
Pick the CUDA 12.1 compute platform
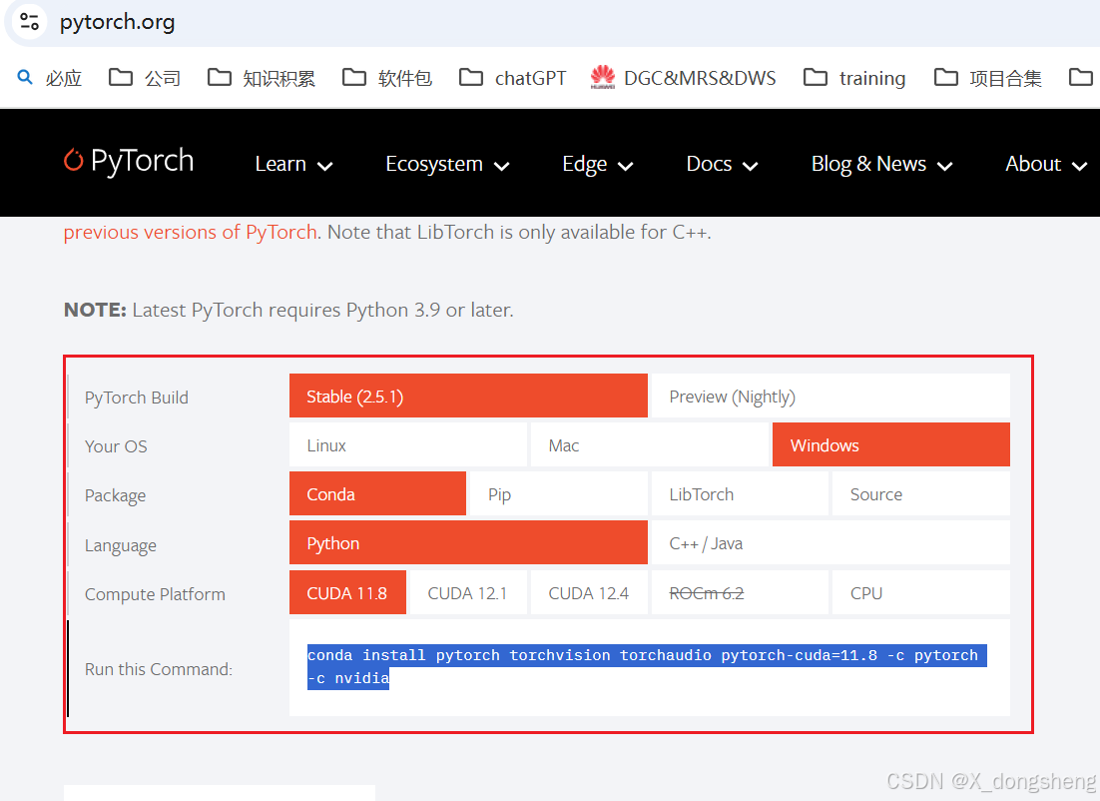coord(468,592)
